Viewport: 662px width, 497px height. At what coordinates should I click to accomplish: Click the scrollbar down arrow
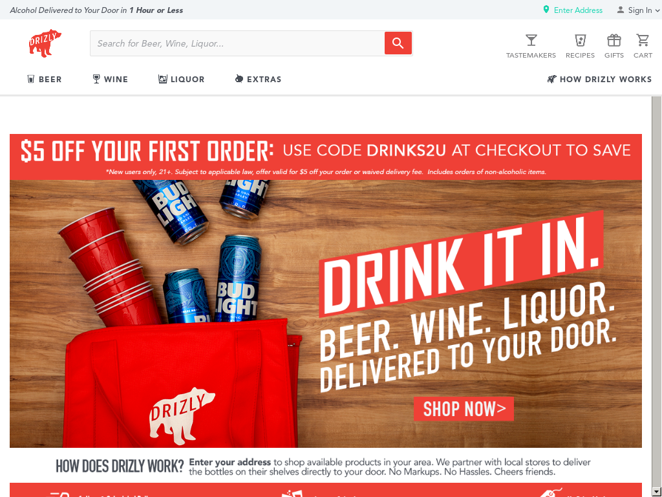tap(657, 492)
